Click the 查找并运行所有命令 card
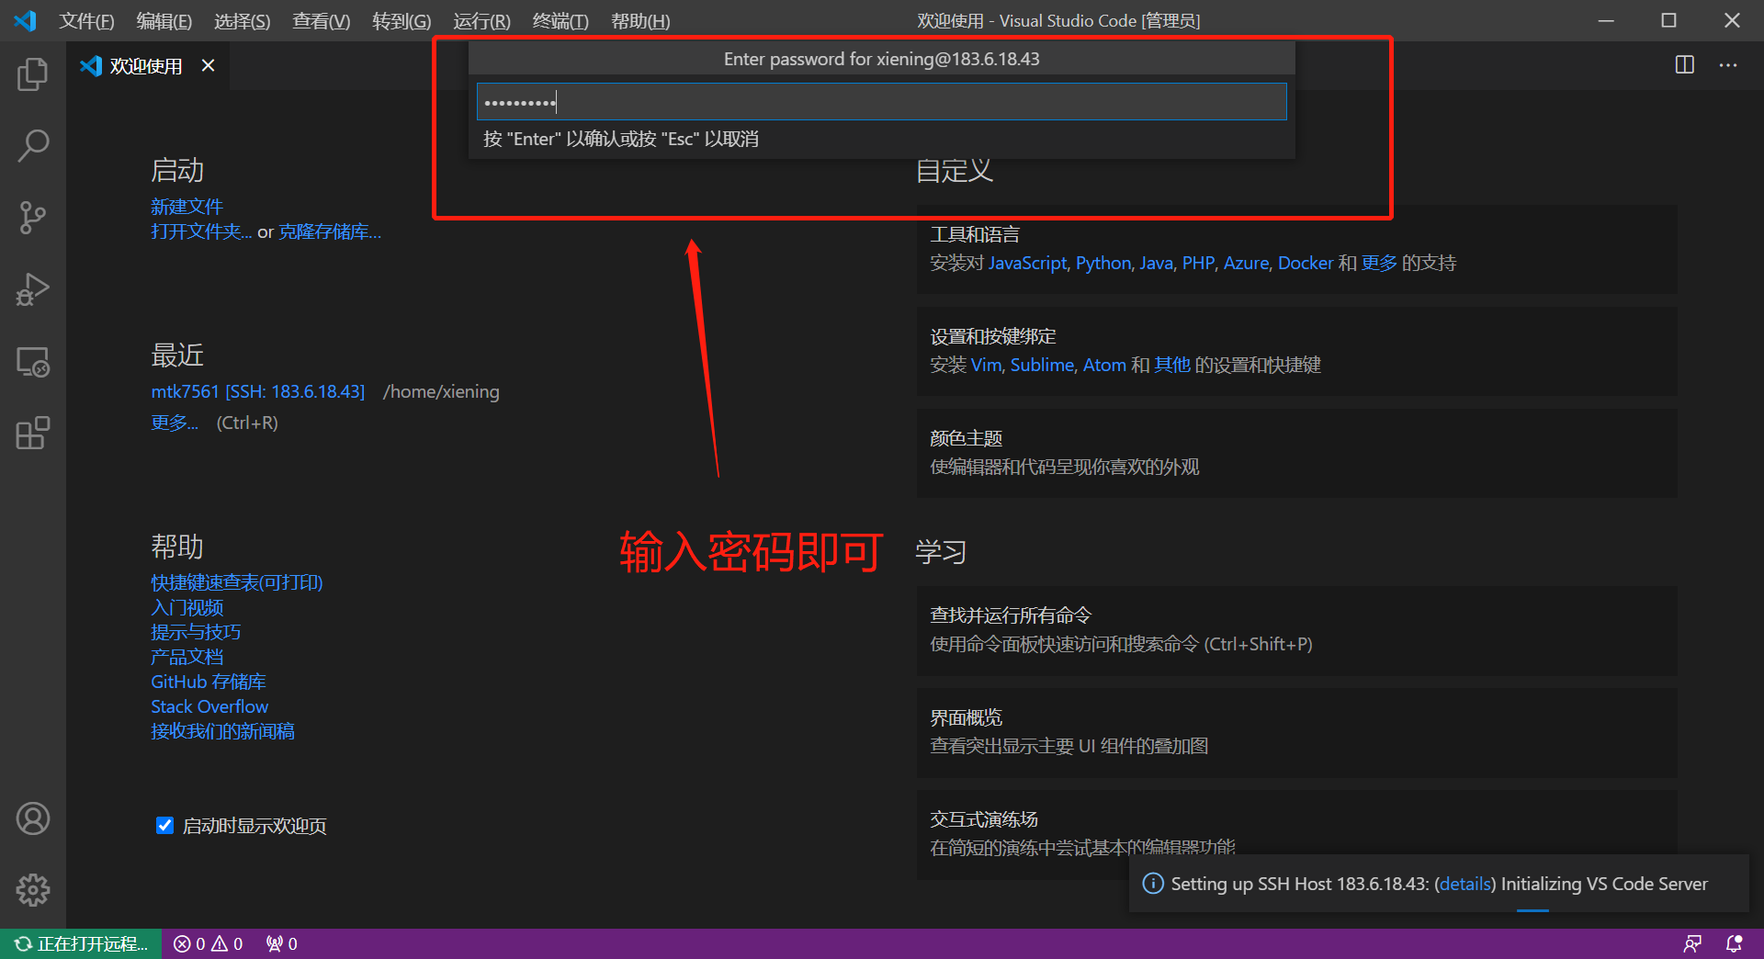Screen dimensions: 1764x959 (1297, 630)
